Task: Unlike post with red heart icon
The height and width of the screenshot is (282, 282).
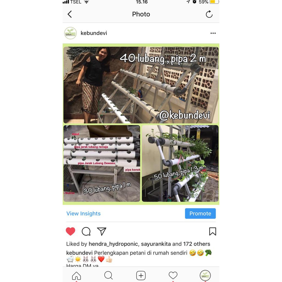Action: [70, 231]
